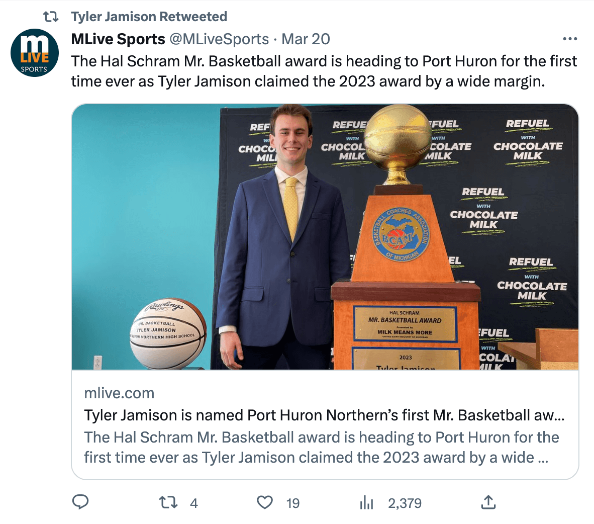Viewport: 594px width, 524px height.
Task: Open the article headline about Port Huron Northern
Action: (324, 415)
